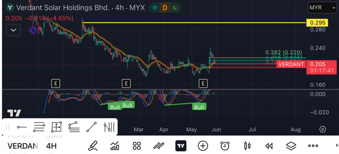Viewport: 339px width, 154px height.
Task: Click the Jun date axis label
Action: 216,129
